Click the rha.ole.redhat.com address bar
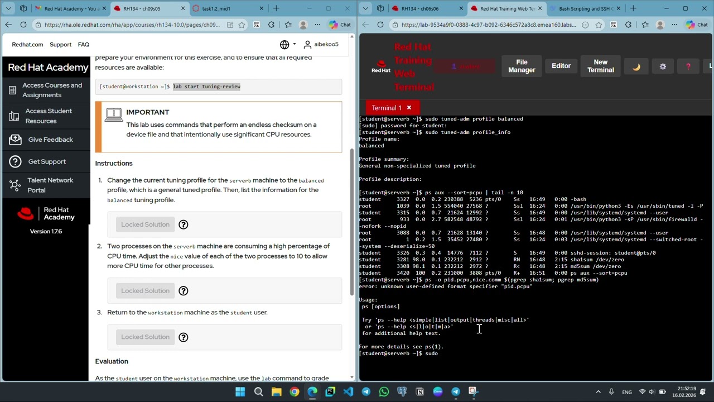Image resolution: width=714 pixels, height=402 pixels. (x=131, y=25)
